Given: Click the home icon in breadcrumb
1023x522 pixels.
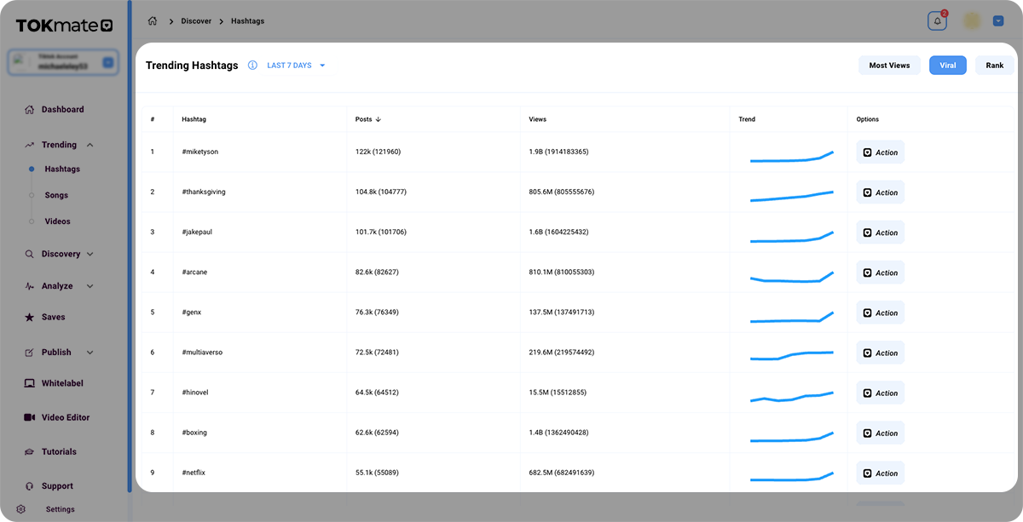Looking at the screenshot, I should coord(153,20).
